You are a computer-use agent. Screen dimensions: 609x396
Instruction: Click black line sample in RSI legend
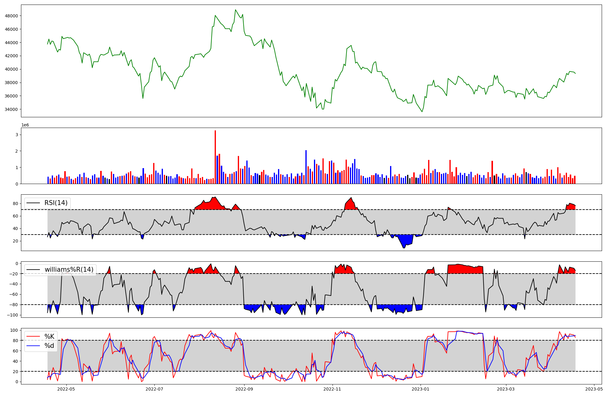(x=33, y=203)
